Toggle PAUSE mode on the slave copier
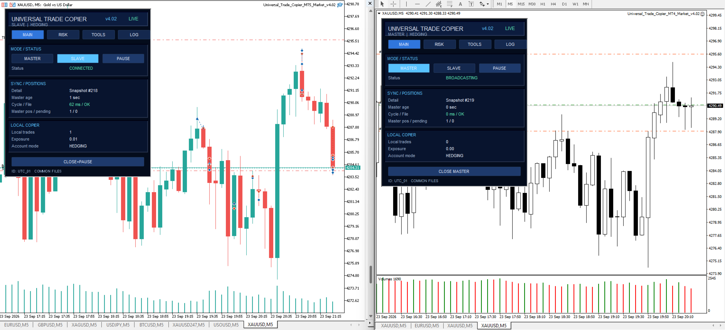725x330 pixels. (x=123, y=59)
